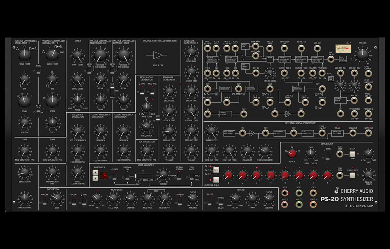Click the KYBD VEL OUT jack
This screenshot has height=249, width=390.
tap(368, 101)
